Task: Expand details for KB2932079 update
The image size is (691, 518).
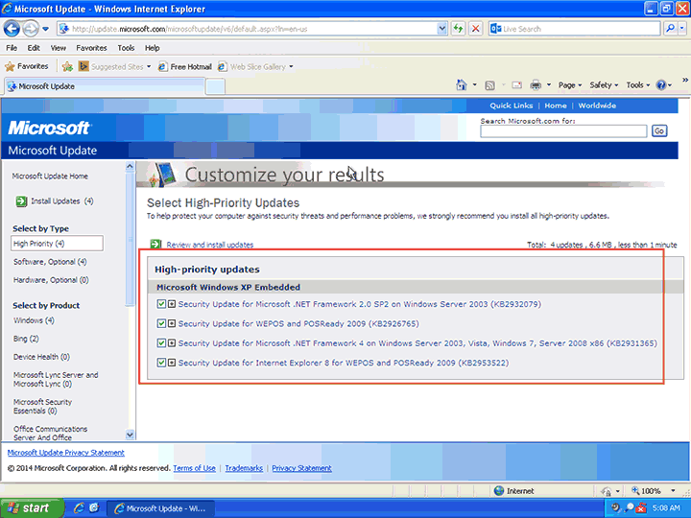Action: pyautogui.click(x=172, y=304)
